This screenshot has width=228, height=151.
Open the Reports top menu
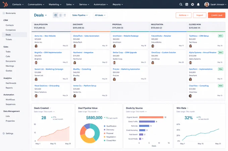coord(118,4)
